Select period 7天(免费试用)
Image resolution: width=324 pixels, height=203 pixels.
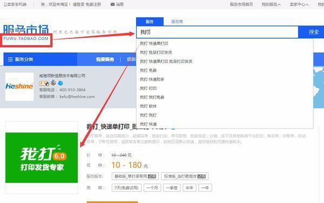(x=126, y=188)
